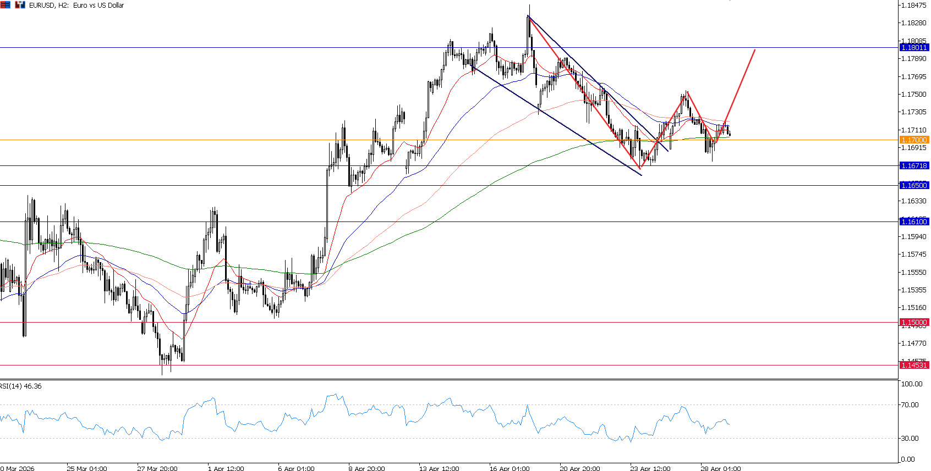Select the orange 1.17000 price level label
Screen dimensions: 931x471
[913, 140]
